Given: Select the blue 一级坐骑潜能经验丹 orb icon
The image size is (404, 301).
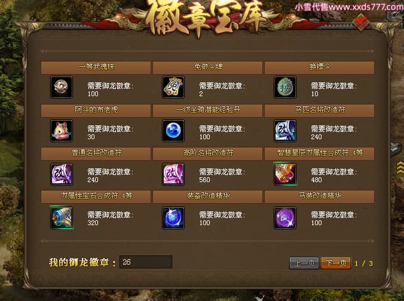Looking at the screenshot, I should (173, 131).
